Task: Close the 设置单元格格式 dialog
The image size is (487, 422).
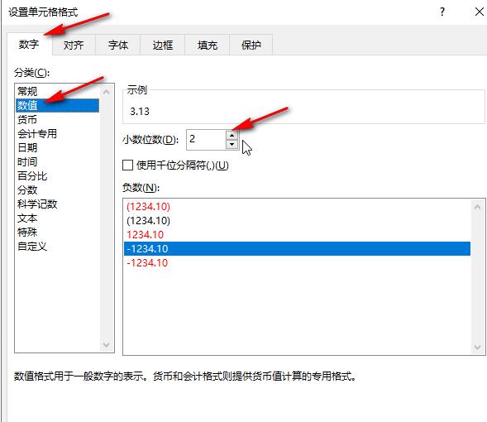Action: coord(480,12)
